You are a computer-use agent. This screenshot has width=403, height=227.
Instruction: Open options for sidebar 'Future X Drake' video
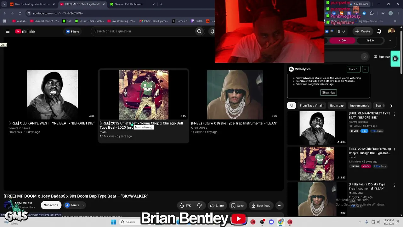pyautogui.click(x=394, y=185)
